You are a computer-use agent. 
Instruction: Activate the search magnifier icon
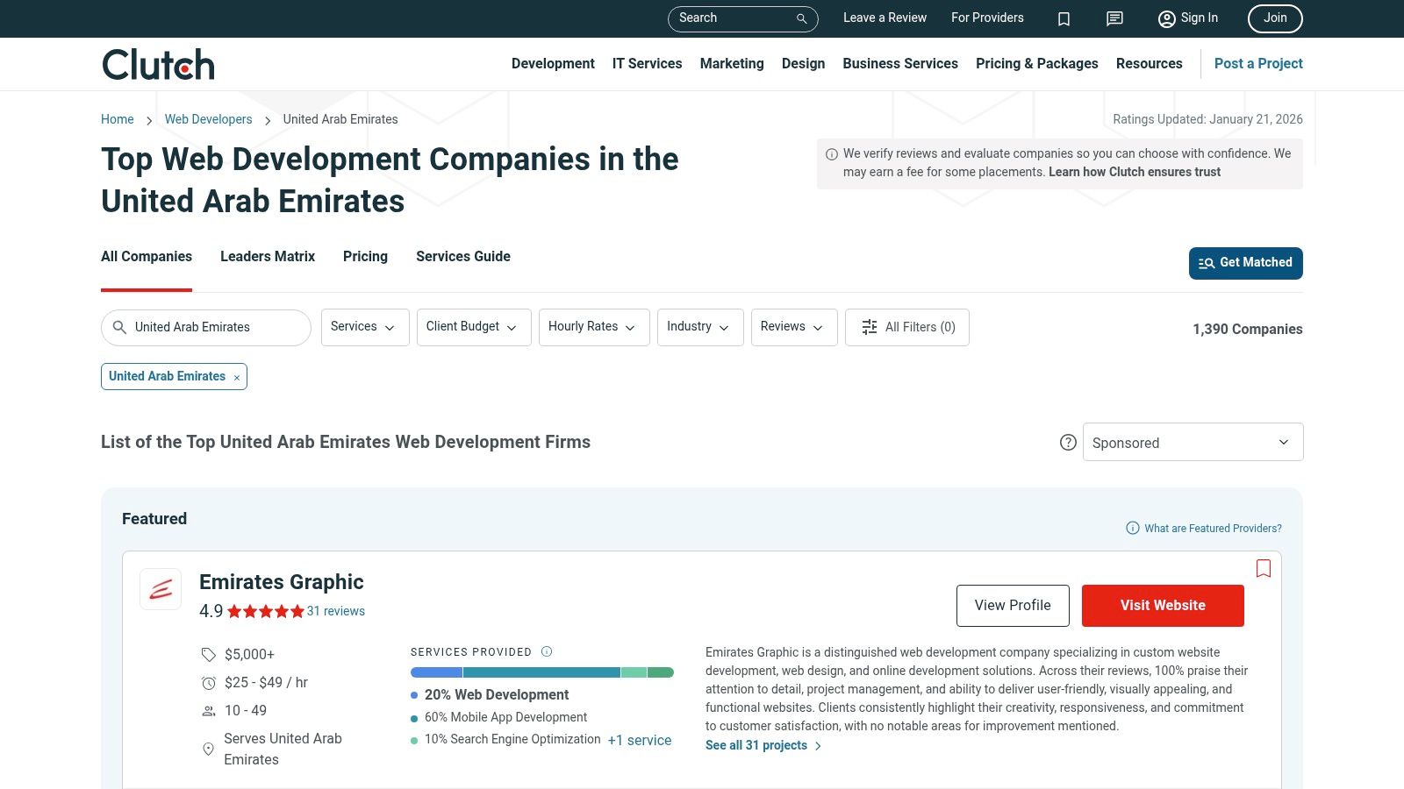coord(800,18)
